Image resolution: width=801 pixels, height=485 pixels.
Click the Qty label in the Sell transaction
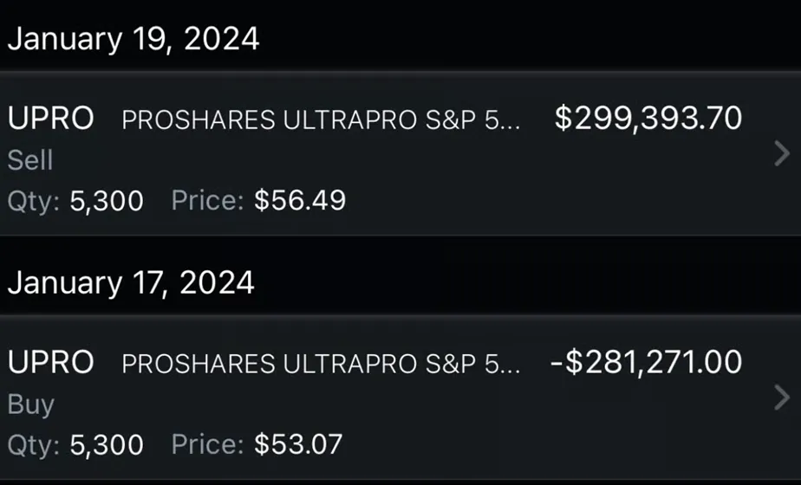click(32, 201)
